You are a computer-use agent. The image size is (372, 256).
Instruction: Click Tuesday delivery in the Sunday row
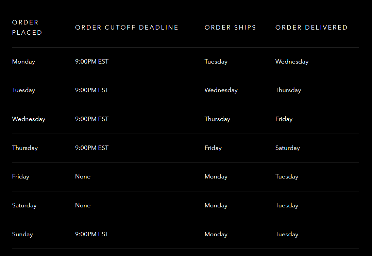click(287, 234)
